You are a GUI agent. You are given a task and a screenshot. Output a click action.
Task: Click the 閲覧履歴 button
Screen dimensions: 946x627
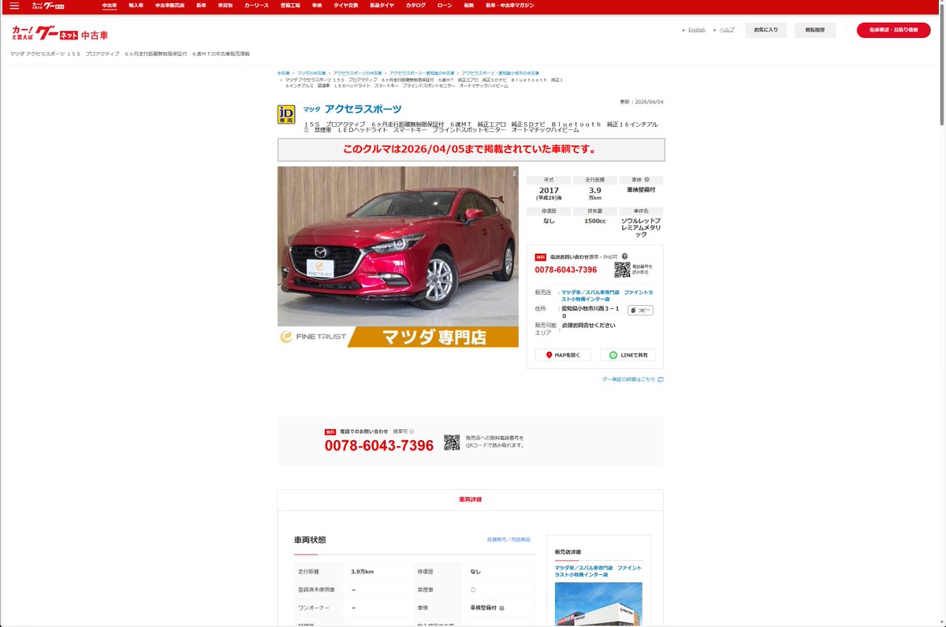point(815,30)
